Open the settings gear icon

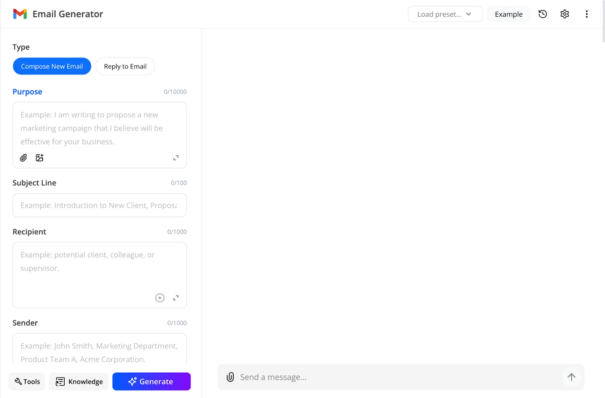point(565,14)
